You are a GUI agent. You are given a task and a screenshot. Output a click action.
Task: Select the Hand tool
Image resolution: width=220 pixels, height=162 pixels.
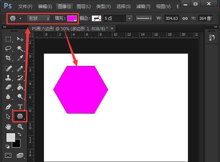(9, 126)
